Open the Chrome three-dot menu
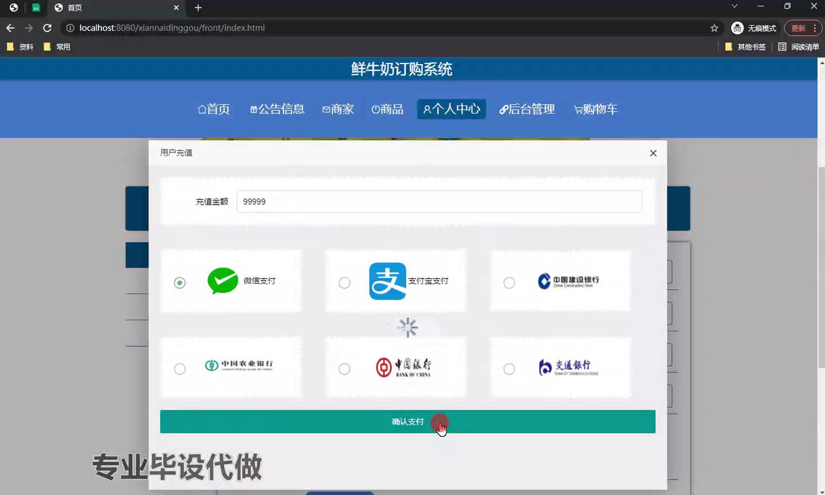 pos(815,28)
